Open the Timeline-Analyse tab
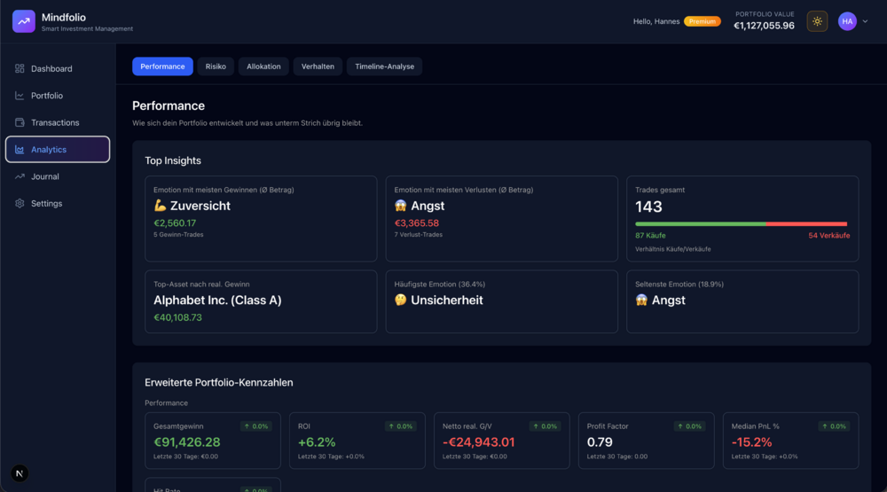 pos(385,66)
